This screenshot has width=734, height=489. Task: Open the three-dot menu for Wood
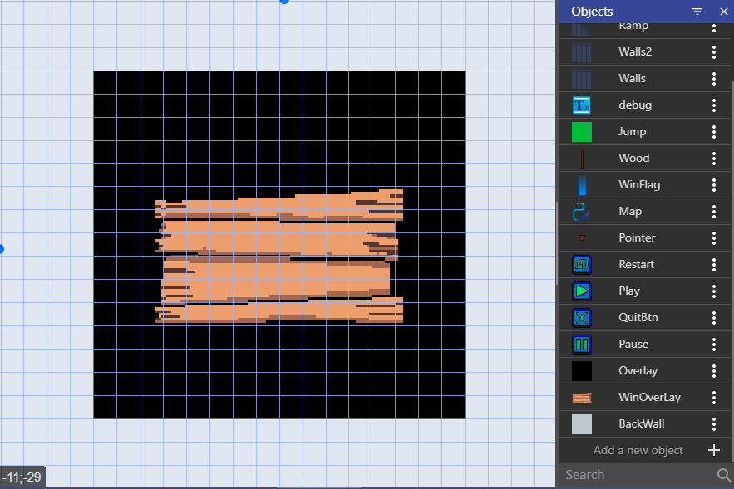click(x=714, y=159)
